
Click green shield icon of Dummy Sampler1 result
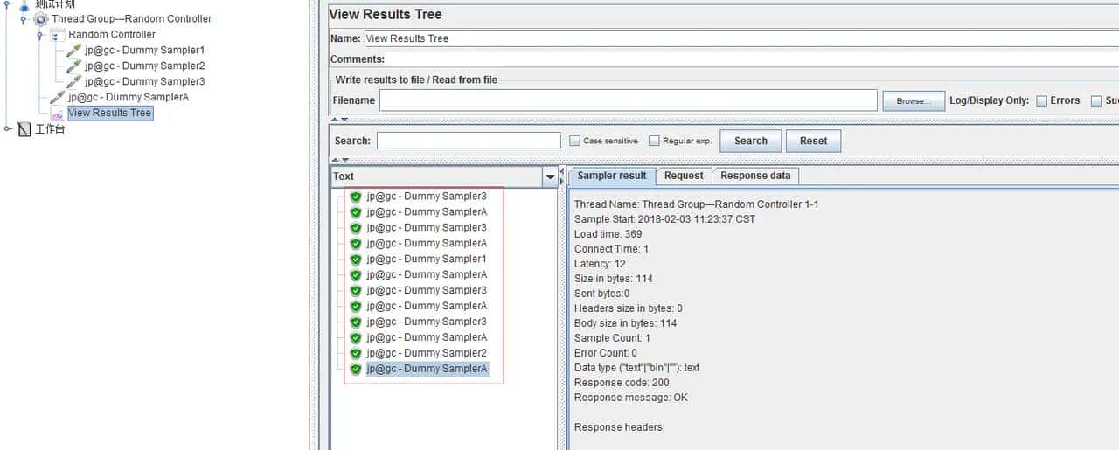pos(356,260)
